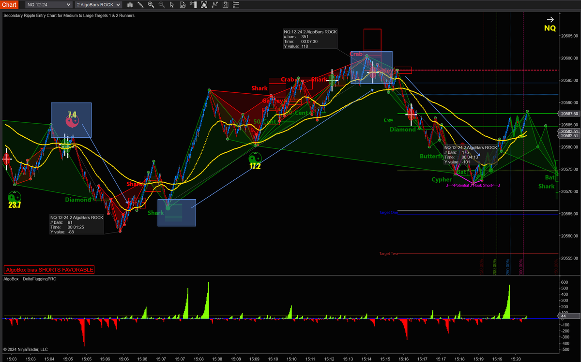Select the drawing tools pencil icon
Viewport: 581px width, 362px height.
point(140,5)
